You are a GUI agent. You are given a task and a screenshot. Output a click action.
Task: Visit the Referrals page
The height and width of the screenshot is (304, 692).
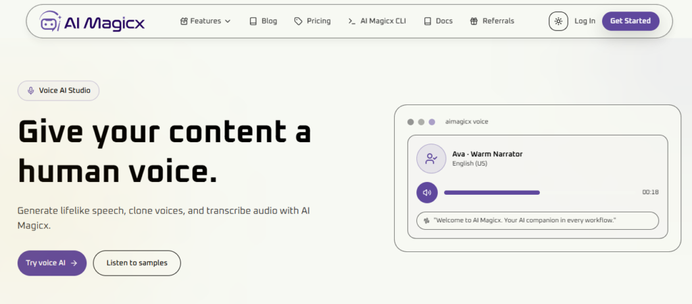click(x=492, y=21)
